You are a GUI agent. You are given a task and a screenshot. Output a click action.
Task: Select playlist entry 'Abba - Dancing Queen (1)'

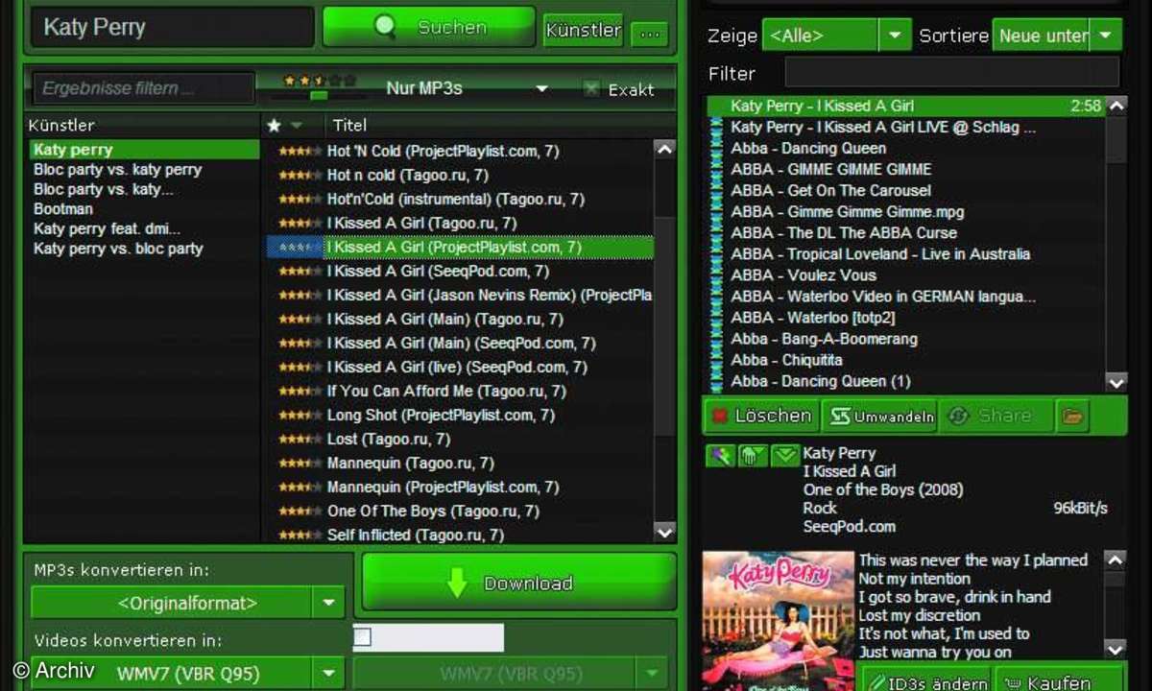pos(821,381)
